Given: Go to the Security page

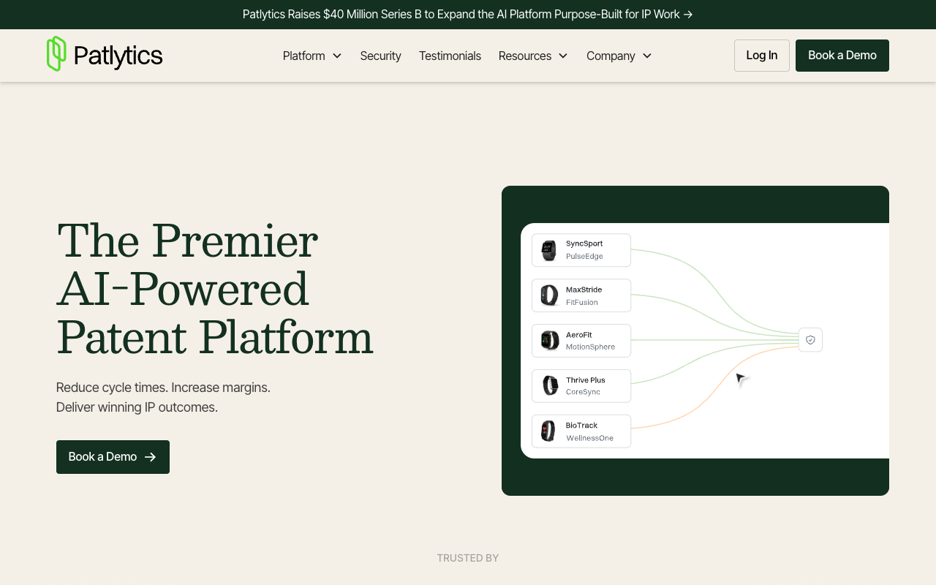Looking at the screenshot, I should coord(380,56).
